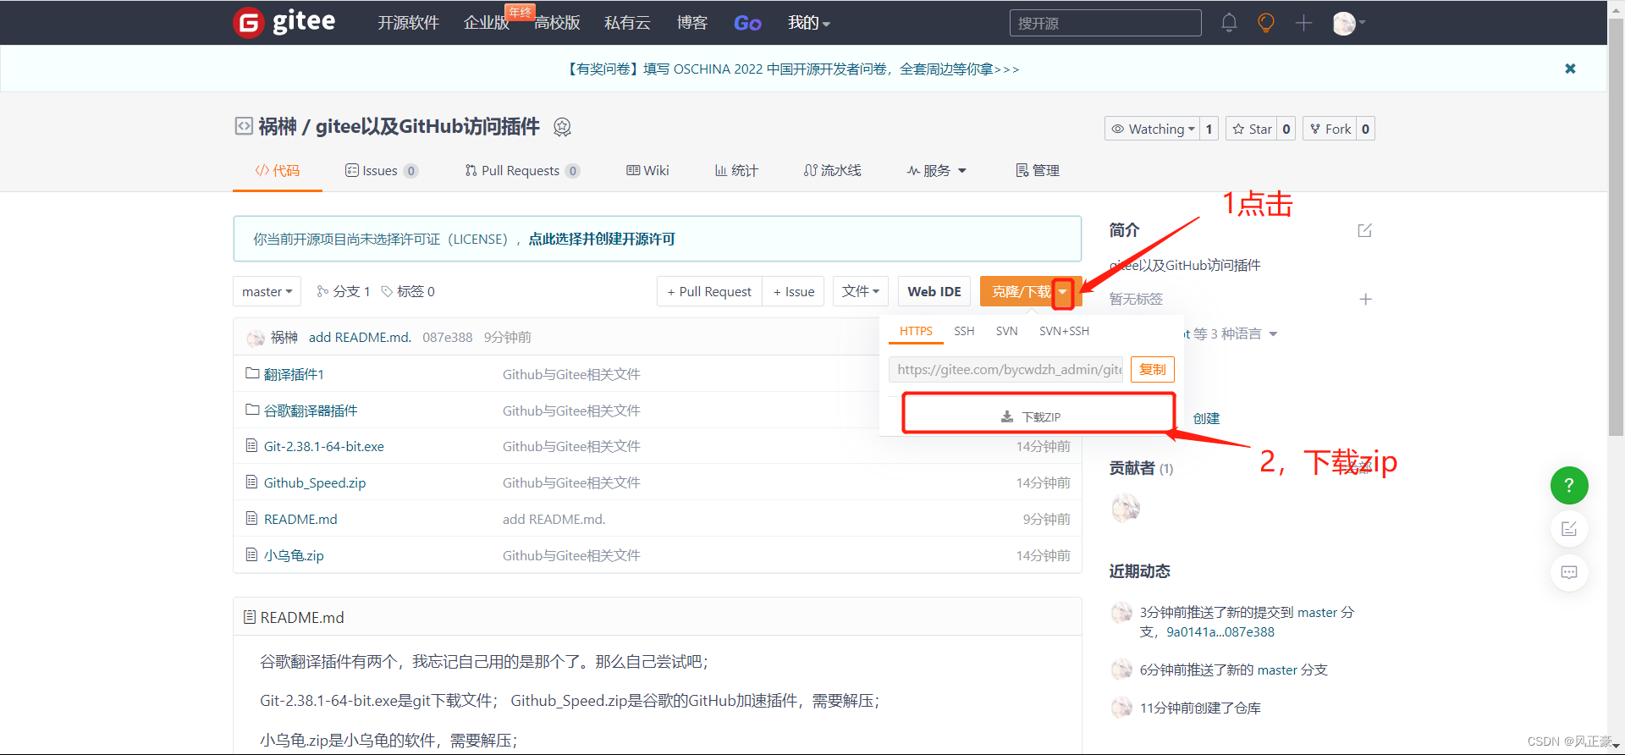Add a tag with the plus icon beside 暂无标签
The image size is (1625, 755).
(x=1365, y=299)
